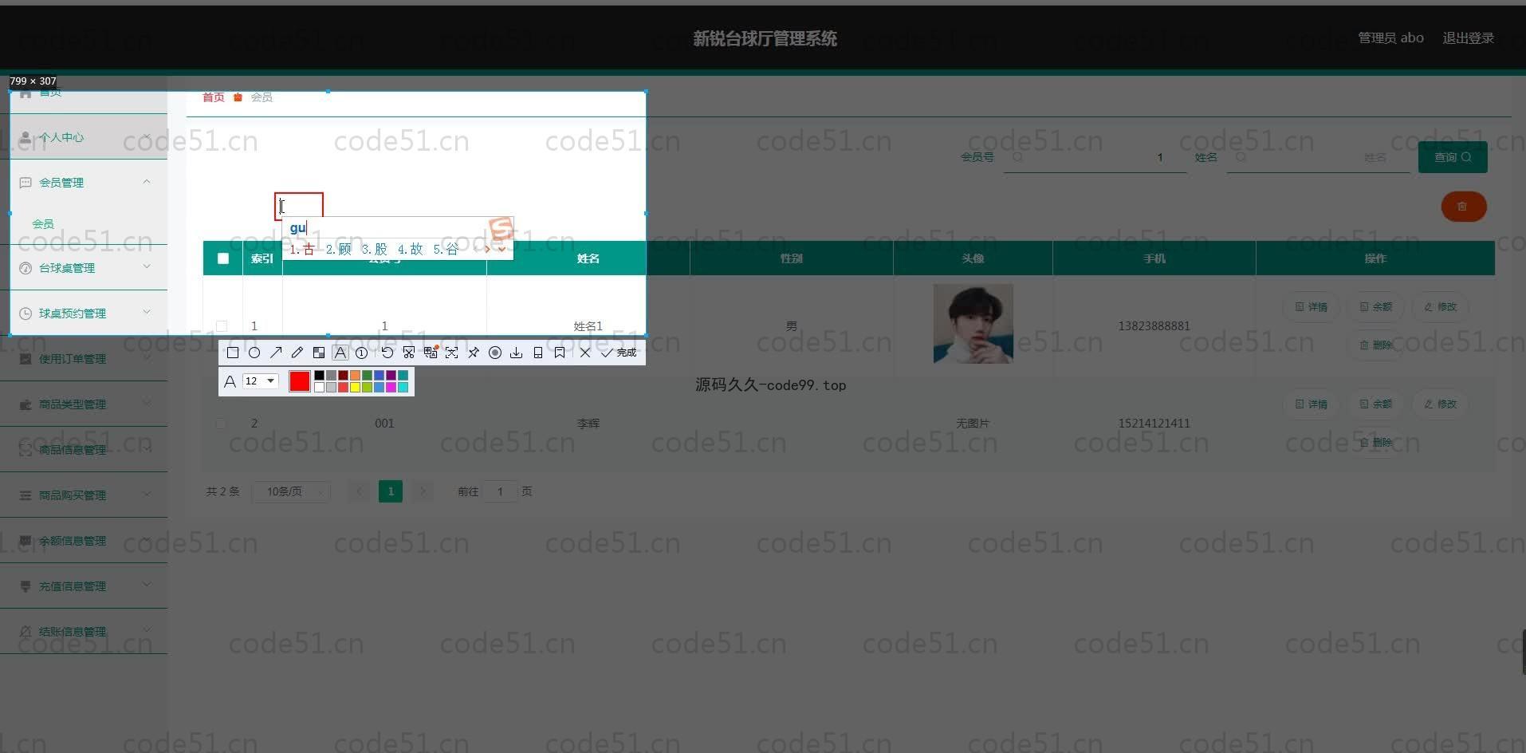The image size is (1526, 753).
Task: Open the 商品购买管理 menu
Action: point(84,495)
